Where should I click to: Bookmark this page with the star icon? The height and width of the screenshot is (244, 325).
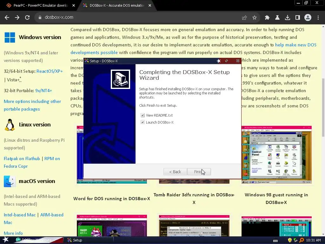click(255, 18)
